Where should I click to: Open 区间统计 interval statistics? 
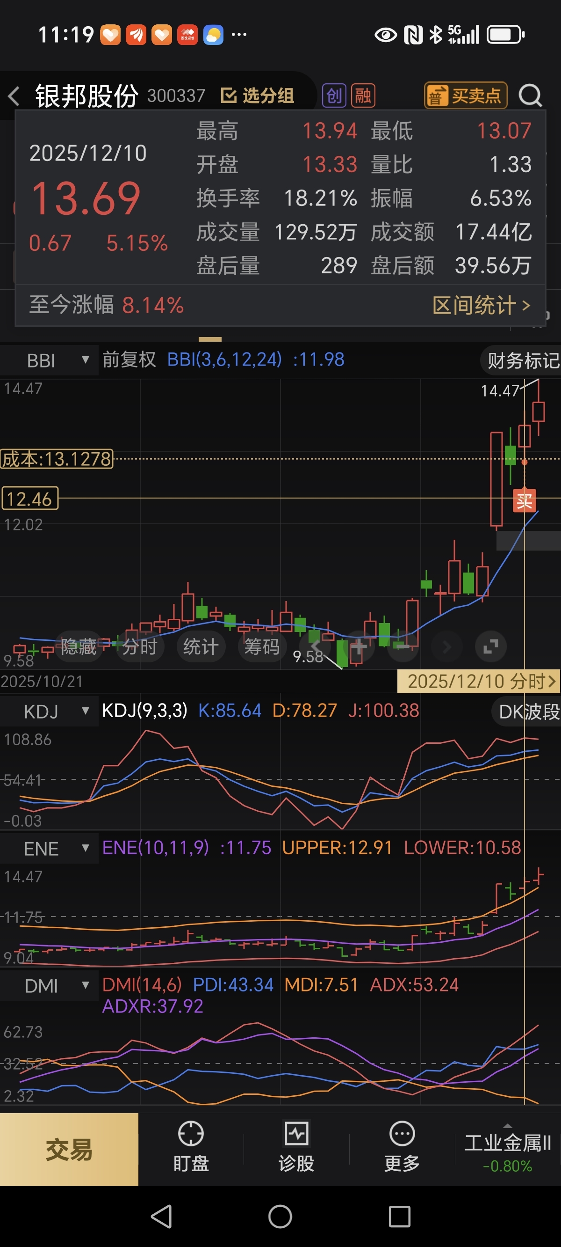pos(482,306)
